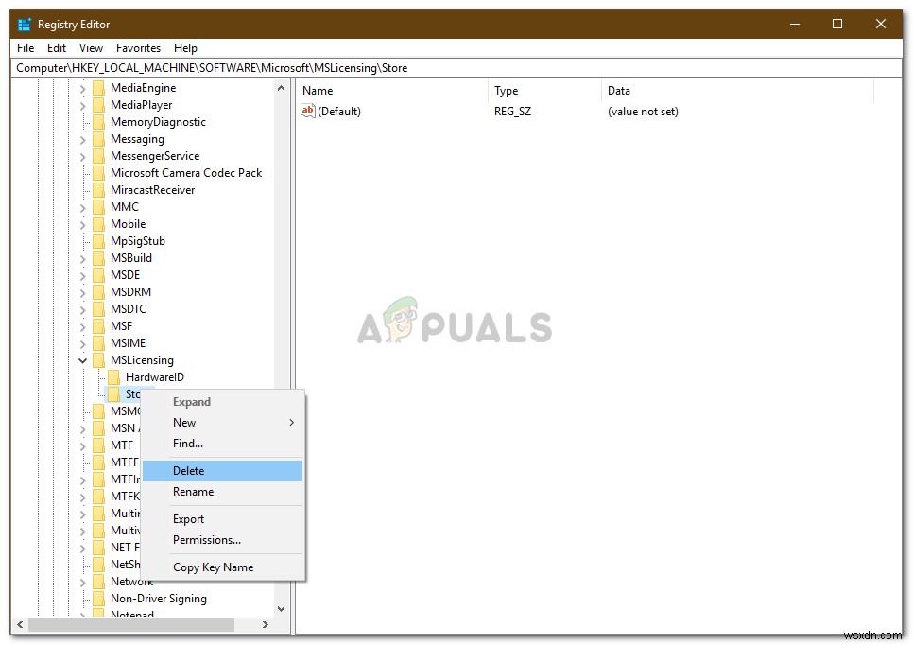Select the MpSigStub key label

[138, 241]
